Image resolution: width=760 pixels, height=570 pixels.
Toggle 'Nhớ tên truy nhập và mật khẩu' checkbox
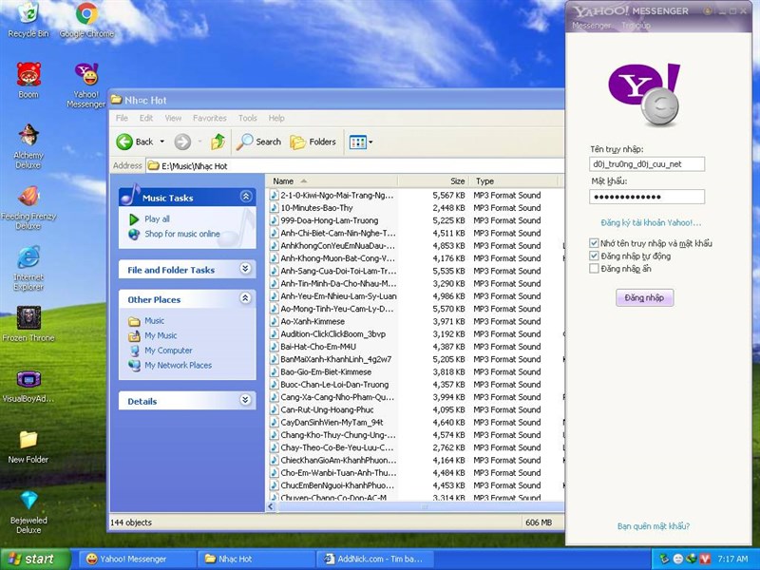click(x=594, y=243)
